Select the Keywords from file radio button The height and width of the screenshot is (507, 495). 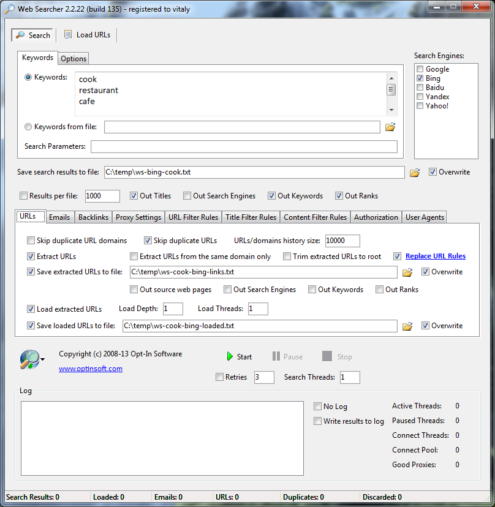(x=28, y=127)
